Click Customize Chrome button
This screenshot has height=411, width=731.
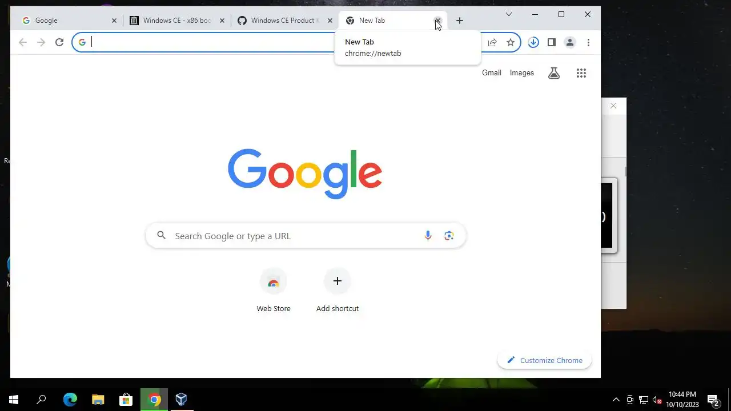544,360
